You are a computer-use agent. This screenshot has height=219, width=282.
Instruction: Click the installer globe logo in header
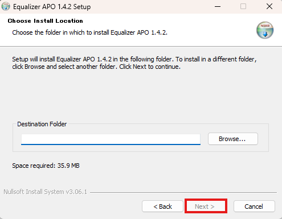pyautogui.click(x=265, y=30)
